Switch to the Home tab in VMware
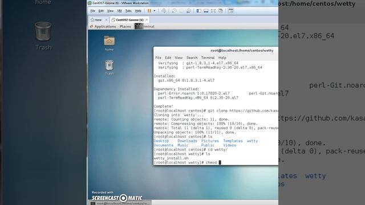 96,20
